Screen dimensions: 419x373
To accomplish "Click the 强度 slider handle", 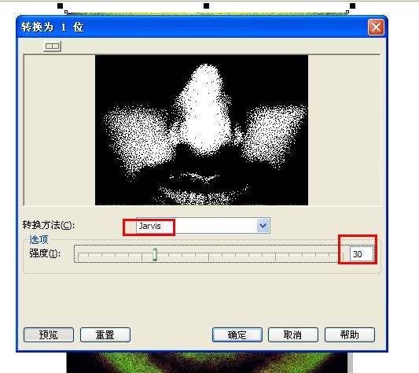I will (155, 254).
